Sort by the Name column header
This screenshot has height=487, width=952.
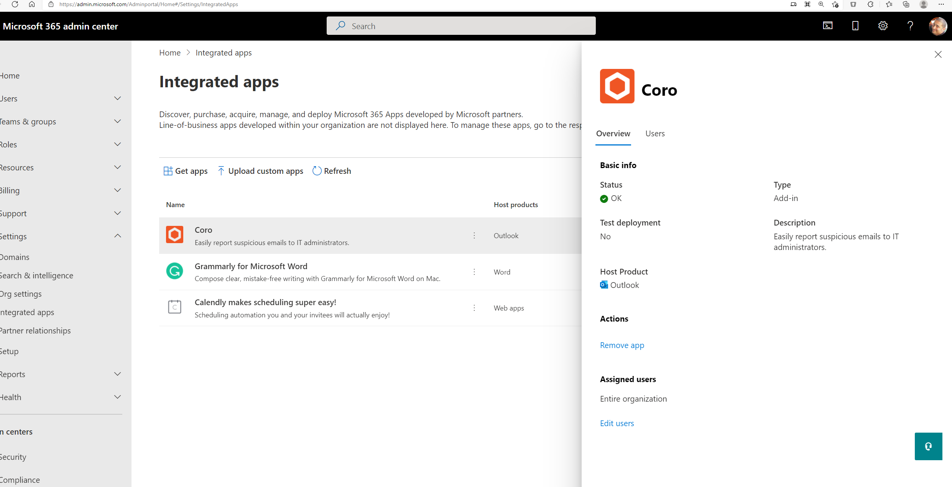pos(175,205)
